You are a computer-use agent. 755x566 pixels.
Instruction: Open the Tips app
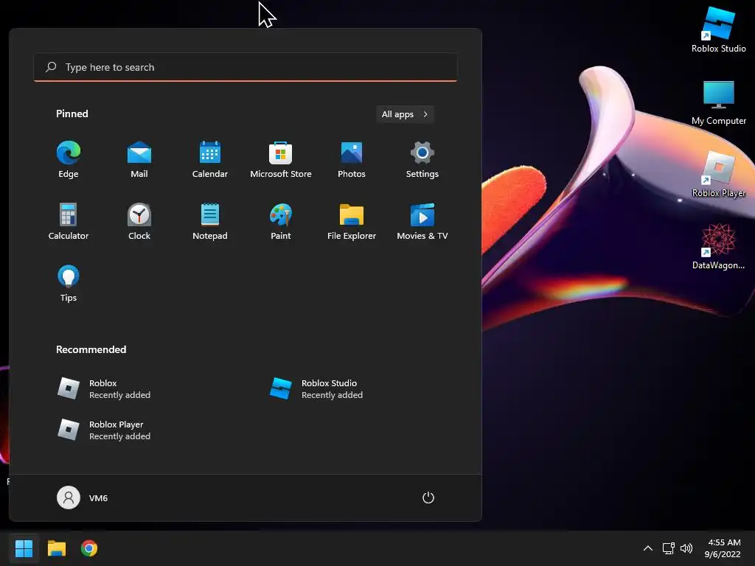tap(69, 284)
